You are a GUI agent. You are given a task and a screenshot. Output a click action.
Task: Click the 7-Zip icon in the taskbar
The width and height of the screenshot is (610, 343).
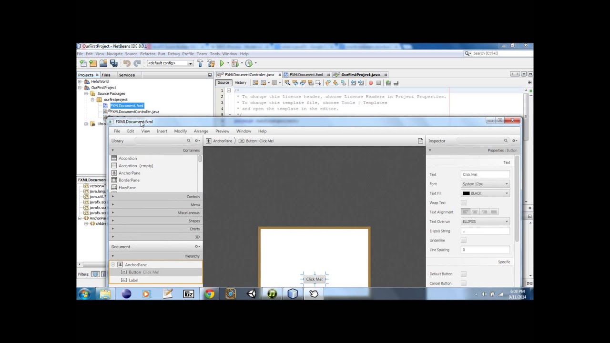click(189, 294)
